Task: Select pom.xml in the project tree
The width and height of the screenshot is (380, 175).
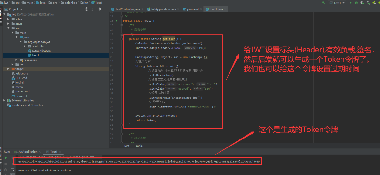Action: pos(19,96)
